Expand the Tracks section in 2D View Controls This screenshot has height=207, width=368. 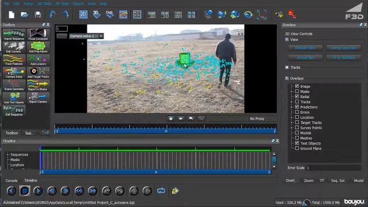[287, 67]
